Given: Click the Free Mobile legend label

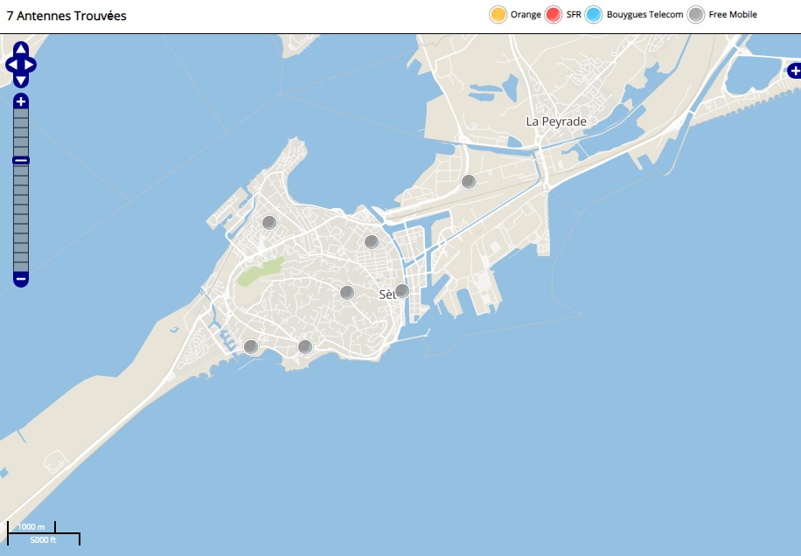Looking at the screenshot, I should point(733,15).
